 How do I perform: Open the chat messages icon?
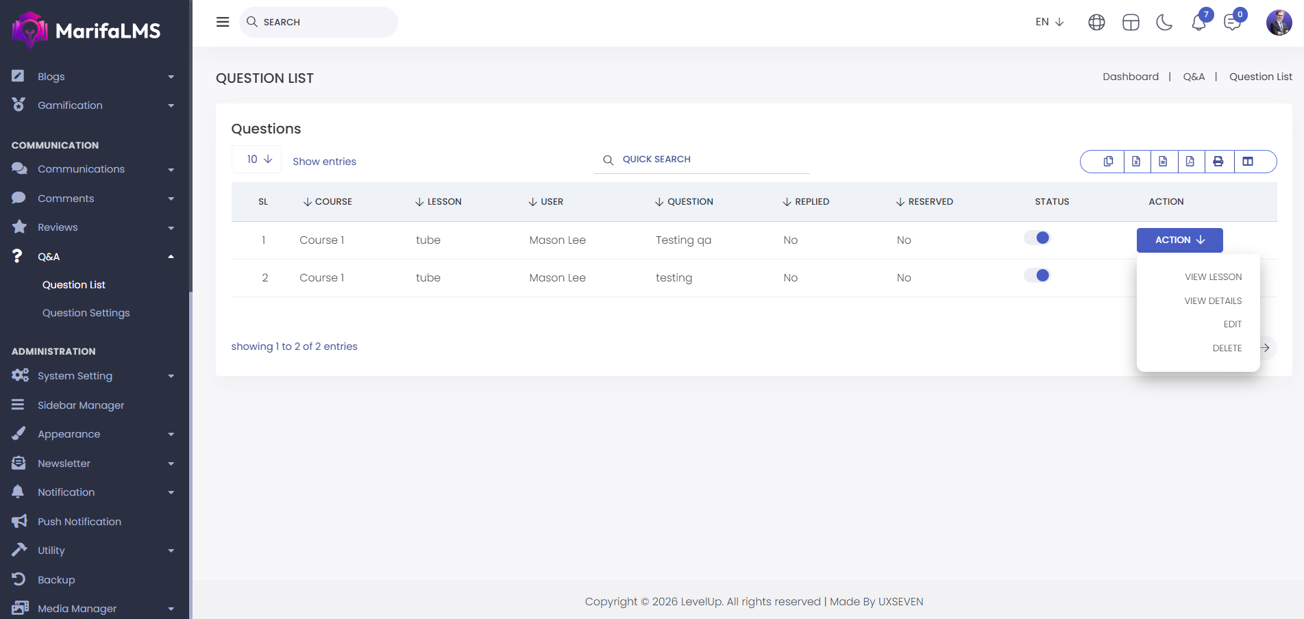click(x=1232, y=23)
